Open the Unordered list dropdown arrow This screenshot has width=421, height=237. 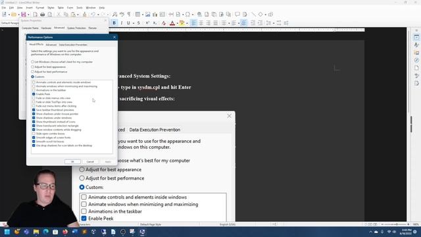tap(228, 24)
